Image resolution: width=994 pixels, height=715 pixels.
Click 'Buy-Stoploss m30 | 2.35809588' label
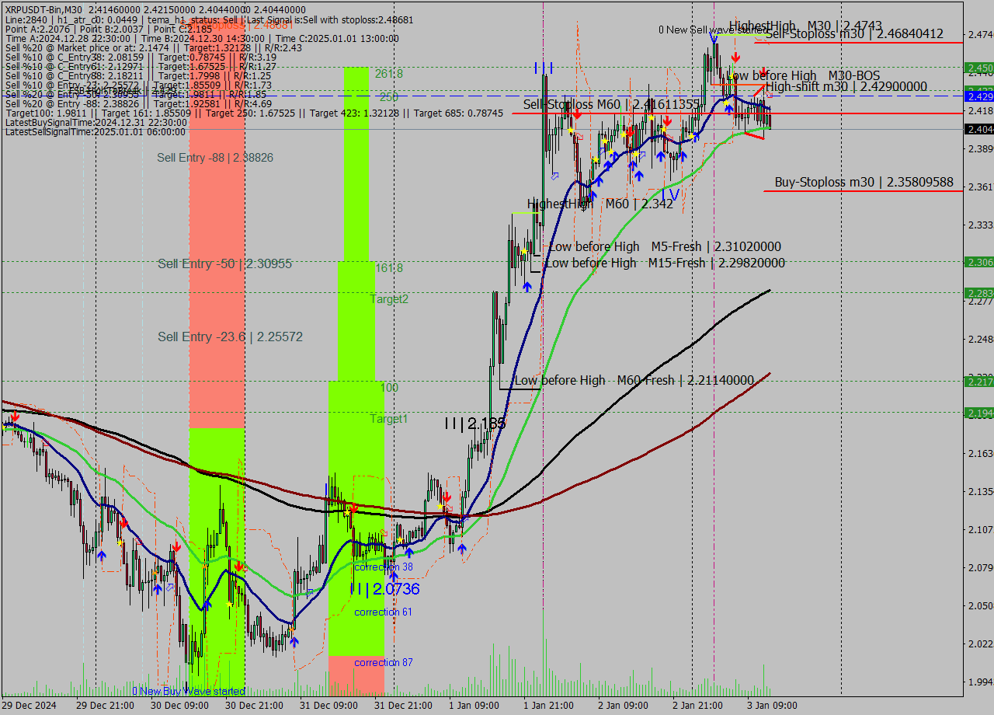[864, 183]
